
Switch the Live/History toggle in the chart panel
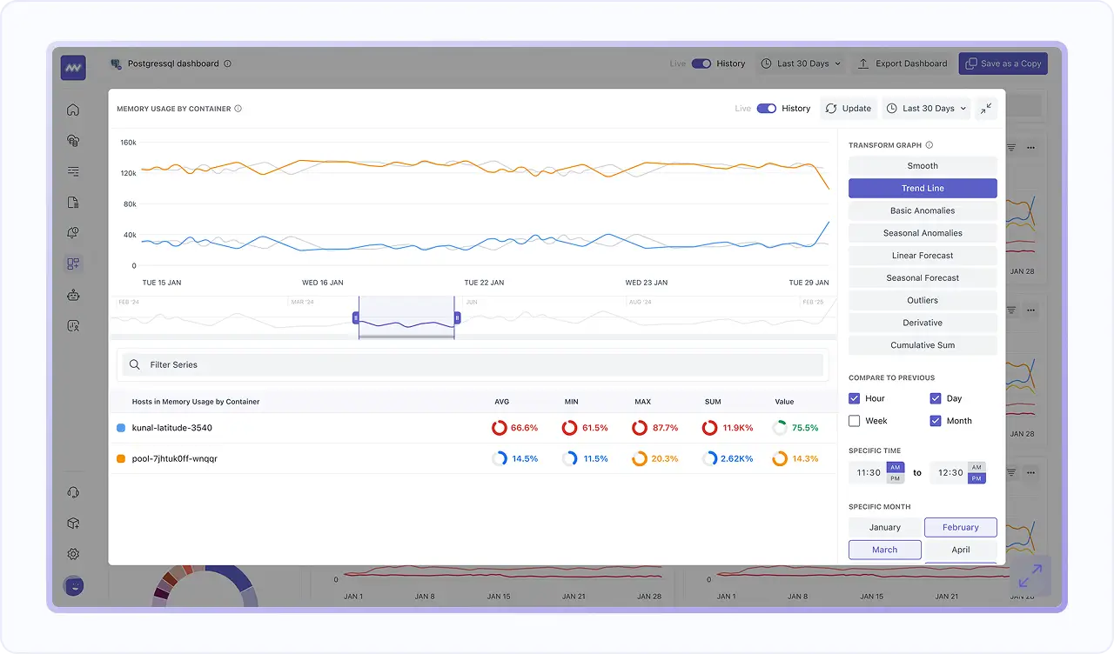coord(767,108)
